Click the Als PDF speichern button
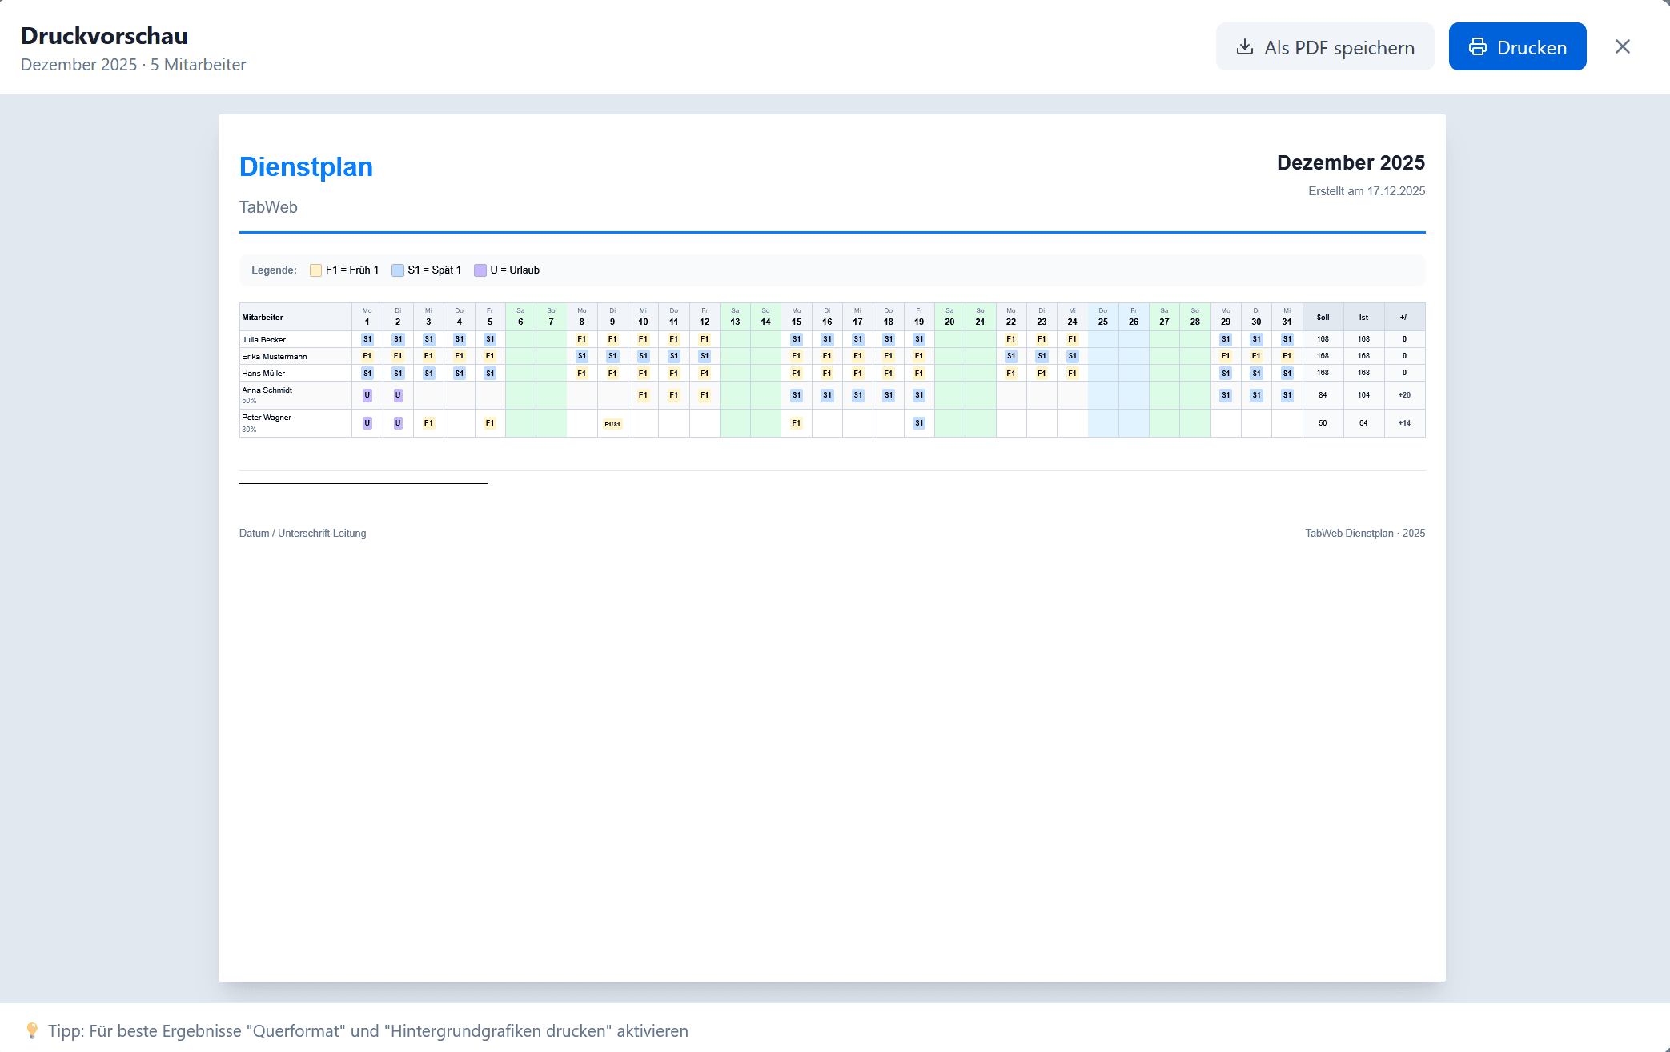Viewport: 1670px width, 1052px height. click(x=1325, y=46)
